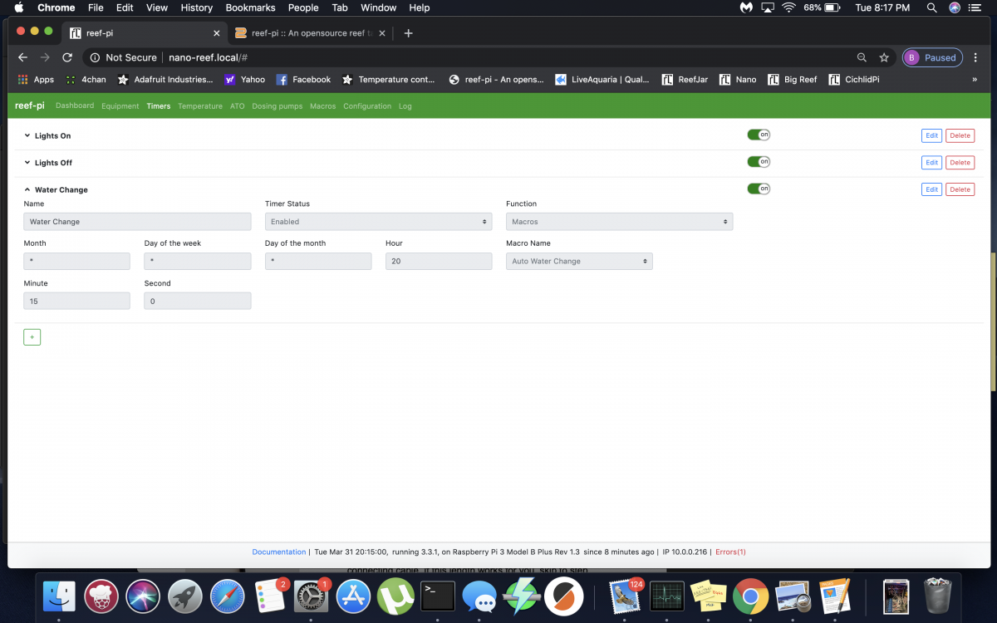Click the Hour input field

(x=439, y=262)
